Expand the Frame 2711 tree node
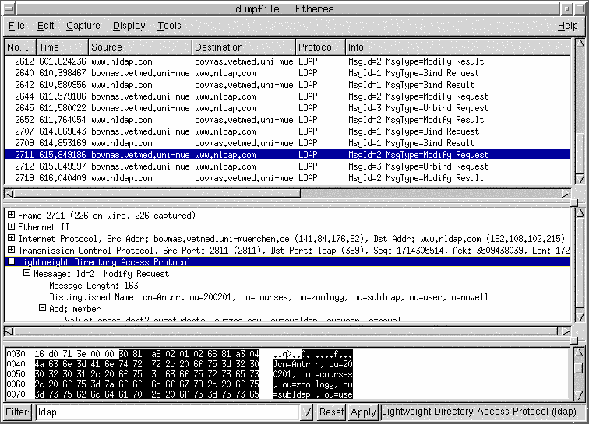 tap(11, 216)
